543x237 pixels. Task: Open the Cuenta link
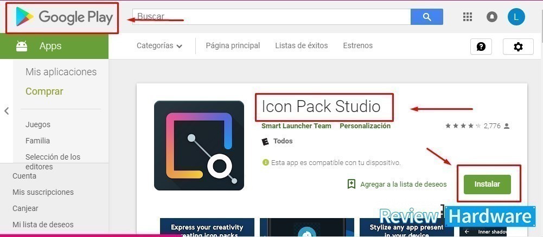coord(24,176)
